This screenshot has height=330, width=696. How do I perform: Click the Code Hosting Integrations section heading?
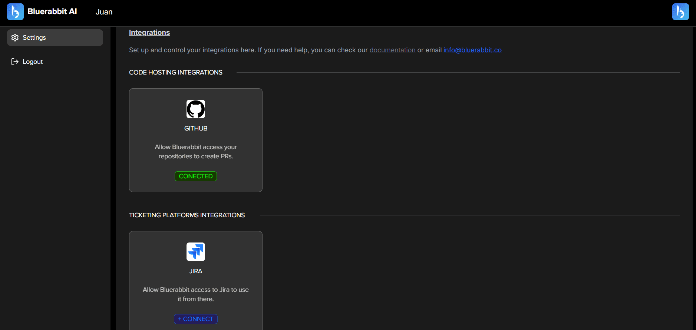tap(175, 72)
